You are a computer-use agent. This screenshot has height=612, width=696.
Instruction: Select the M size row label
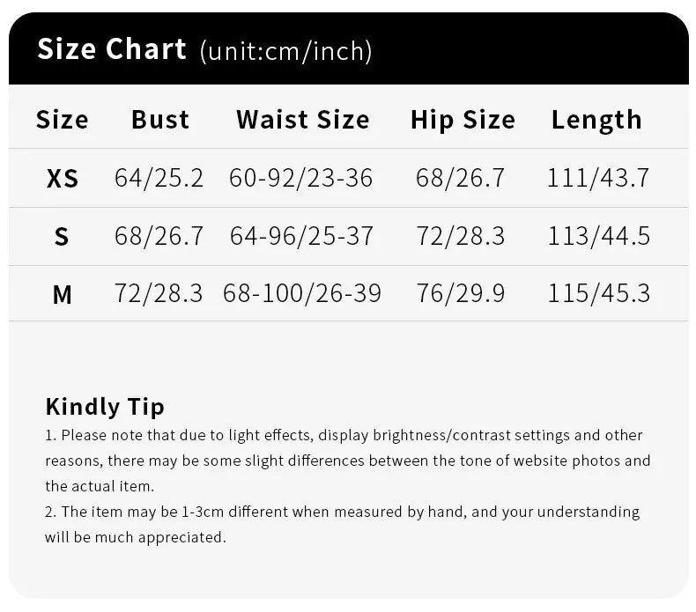point(62,295)
